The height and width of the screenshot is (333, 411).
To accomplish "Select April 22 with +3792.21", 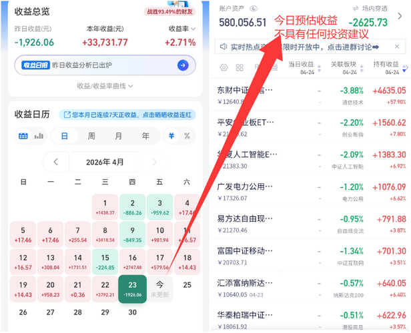I will tap(105, 289).
